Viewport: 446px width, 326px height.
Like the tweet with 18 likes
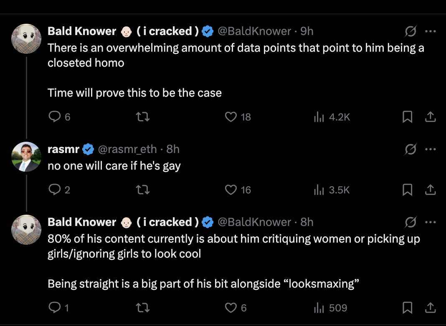pyautogui.click(x=231, y=117)
